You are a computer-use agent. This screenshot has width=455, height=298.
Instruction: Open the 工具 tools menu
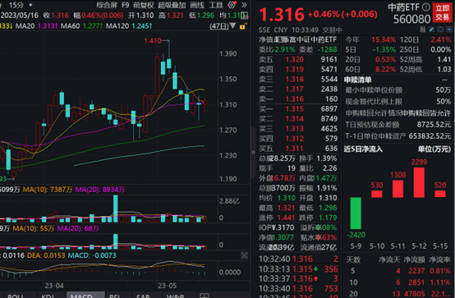click(216, 5)
